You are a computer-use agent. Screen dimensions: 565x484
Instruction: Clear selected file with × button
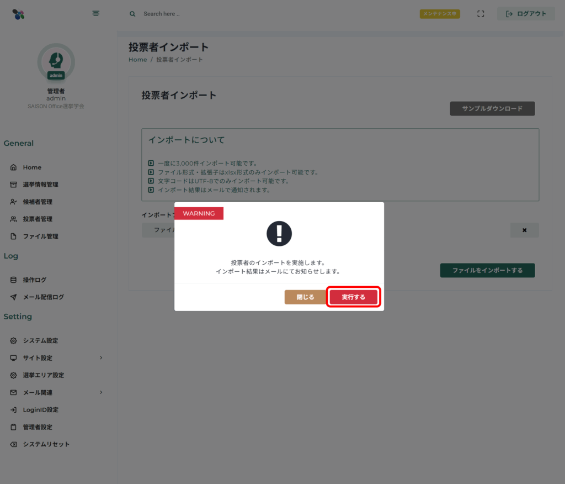pos(524,230)
